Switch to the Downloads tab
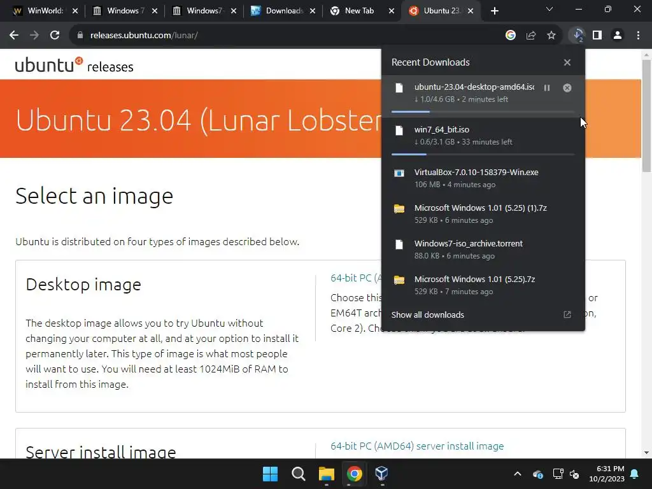 (283, 11)
